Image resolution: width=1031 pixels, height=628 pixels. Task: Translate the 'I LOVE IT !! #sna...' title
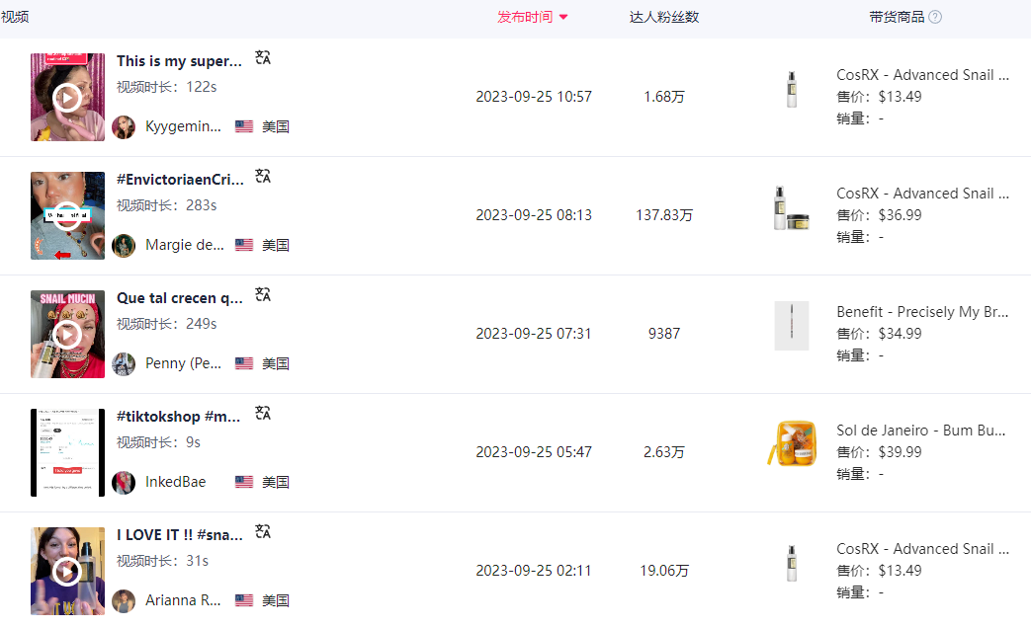point(263,531)
